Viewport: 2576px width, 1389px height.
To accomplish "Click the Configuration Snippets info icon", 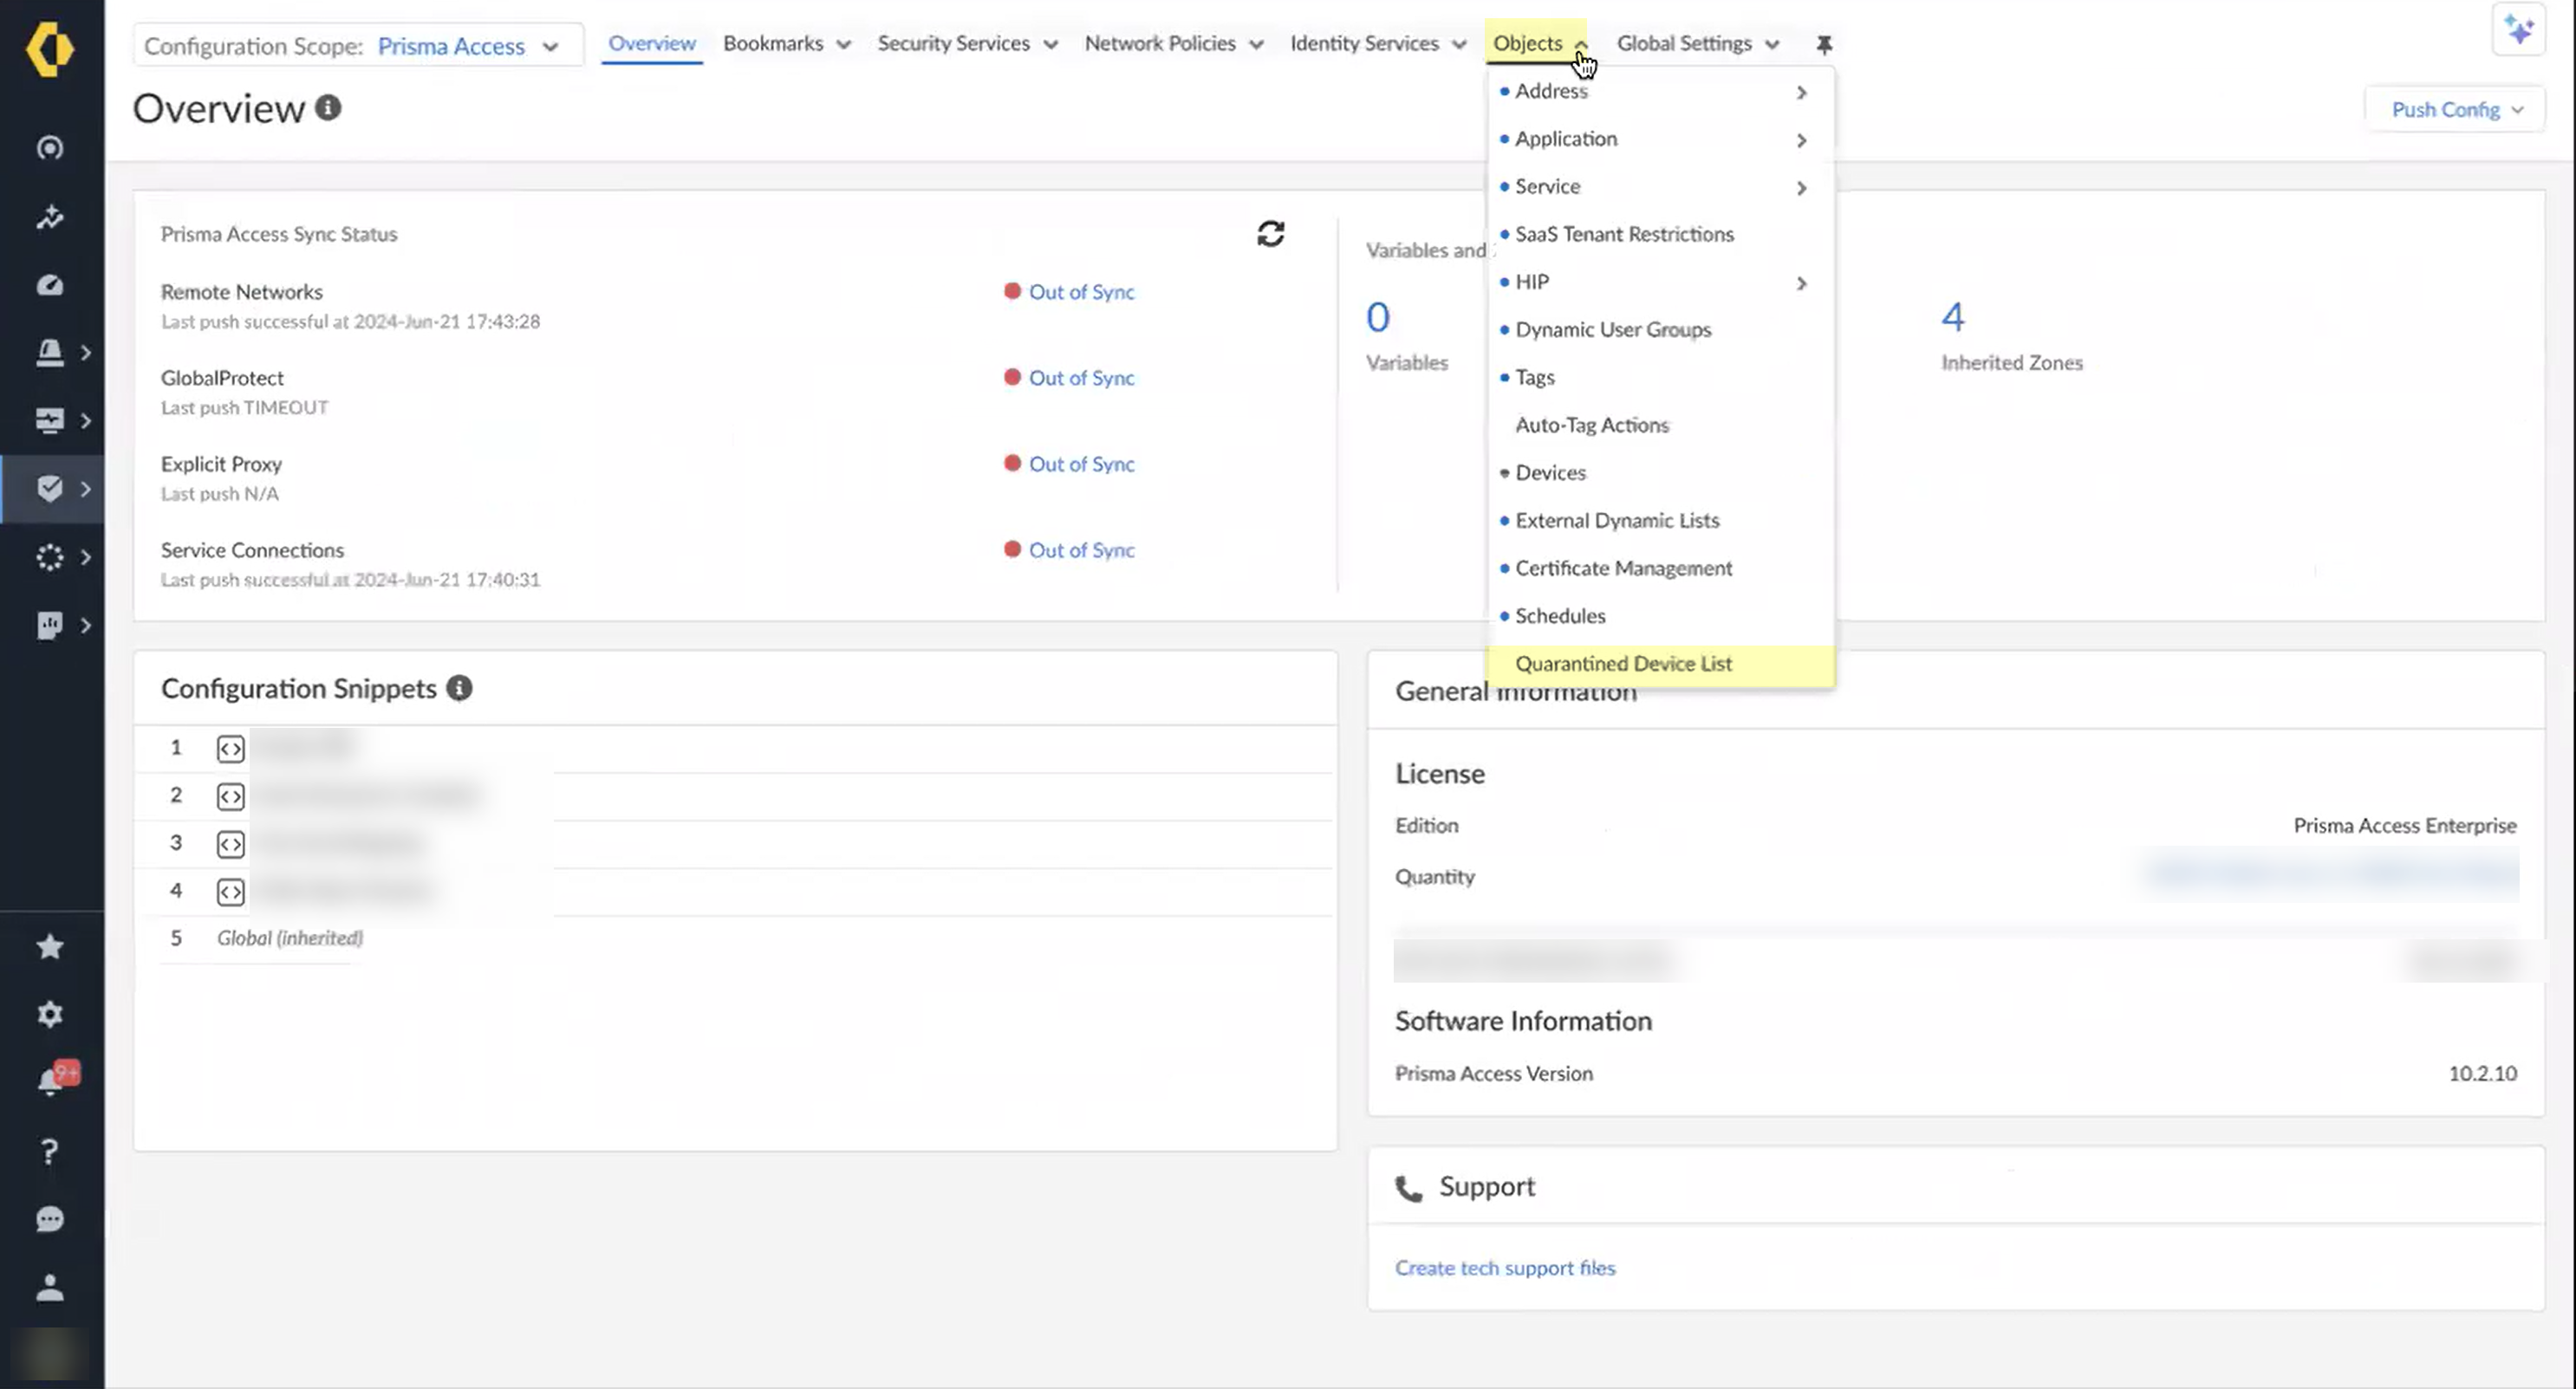I will pyautogui.click(x=459, y=688).
